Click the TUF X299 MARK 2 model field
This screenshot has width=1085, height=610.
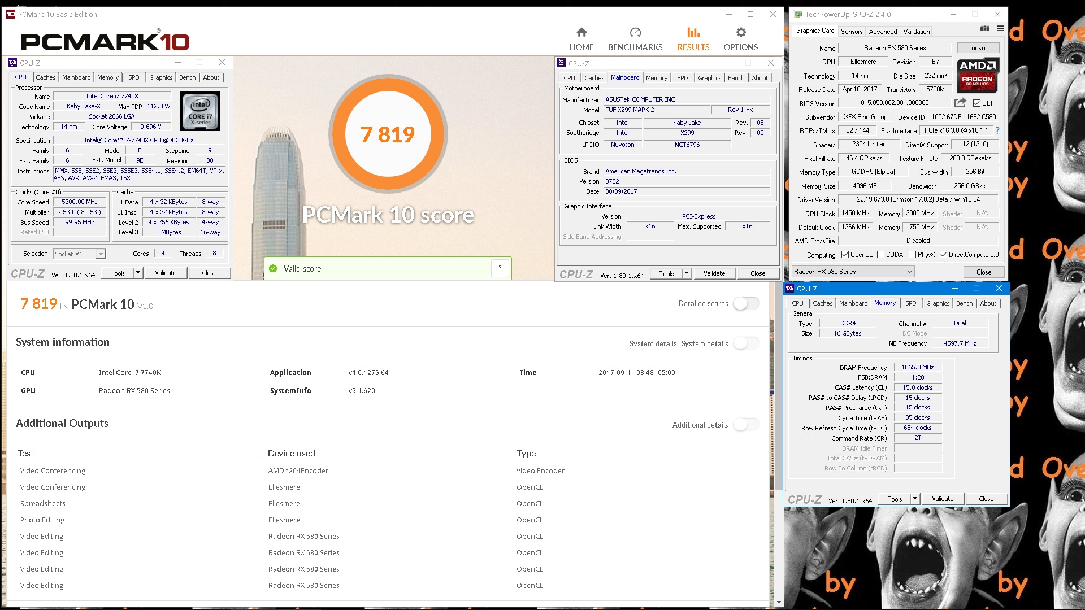pos(656,110)
